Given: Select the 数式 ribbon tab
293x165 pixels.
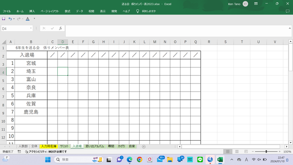Looking at the screenshot, I should point(68,11).
